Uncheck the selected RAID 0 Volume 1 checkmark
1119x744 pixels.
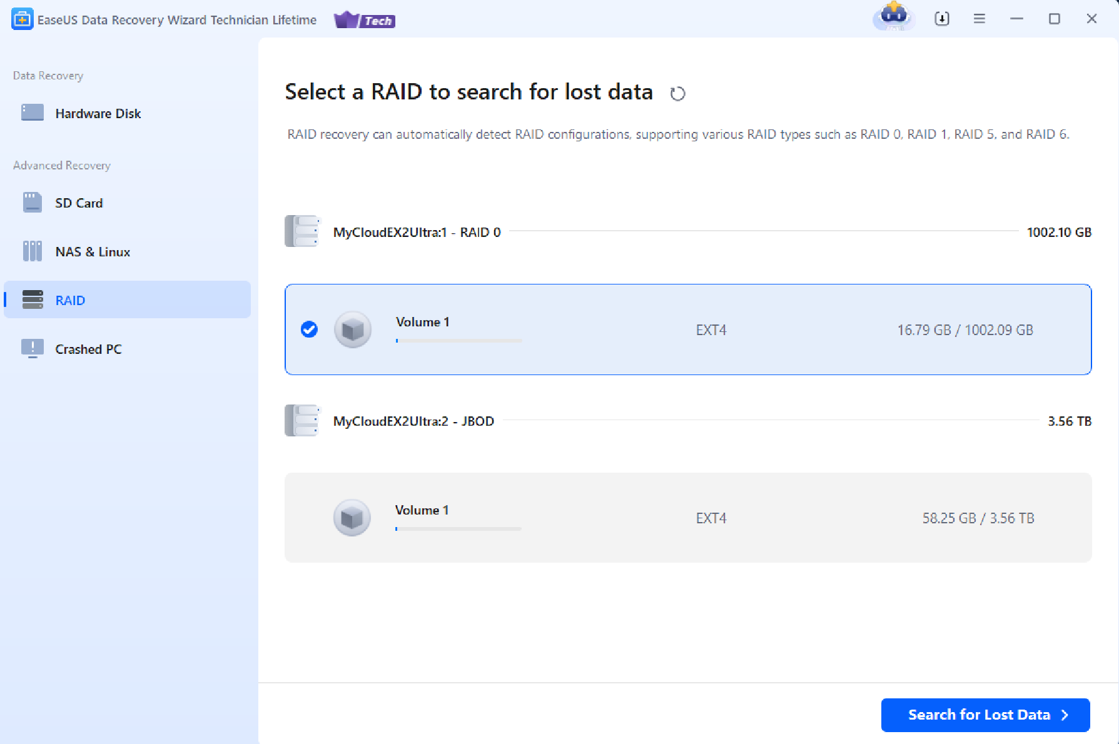(309, 329)
